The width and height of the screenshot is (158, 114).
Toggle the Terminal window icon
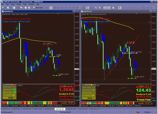26,8
